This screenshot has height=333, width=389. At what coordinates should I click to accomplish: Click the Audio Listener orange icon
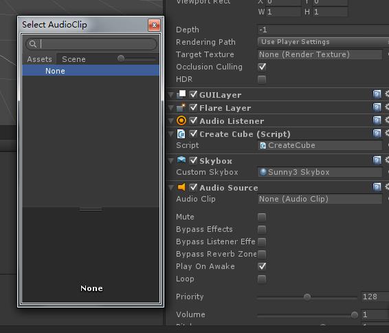pos(181,120)
